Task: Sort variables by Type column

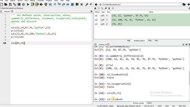Action: click(x=103, y=12)
